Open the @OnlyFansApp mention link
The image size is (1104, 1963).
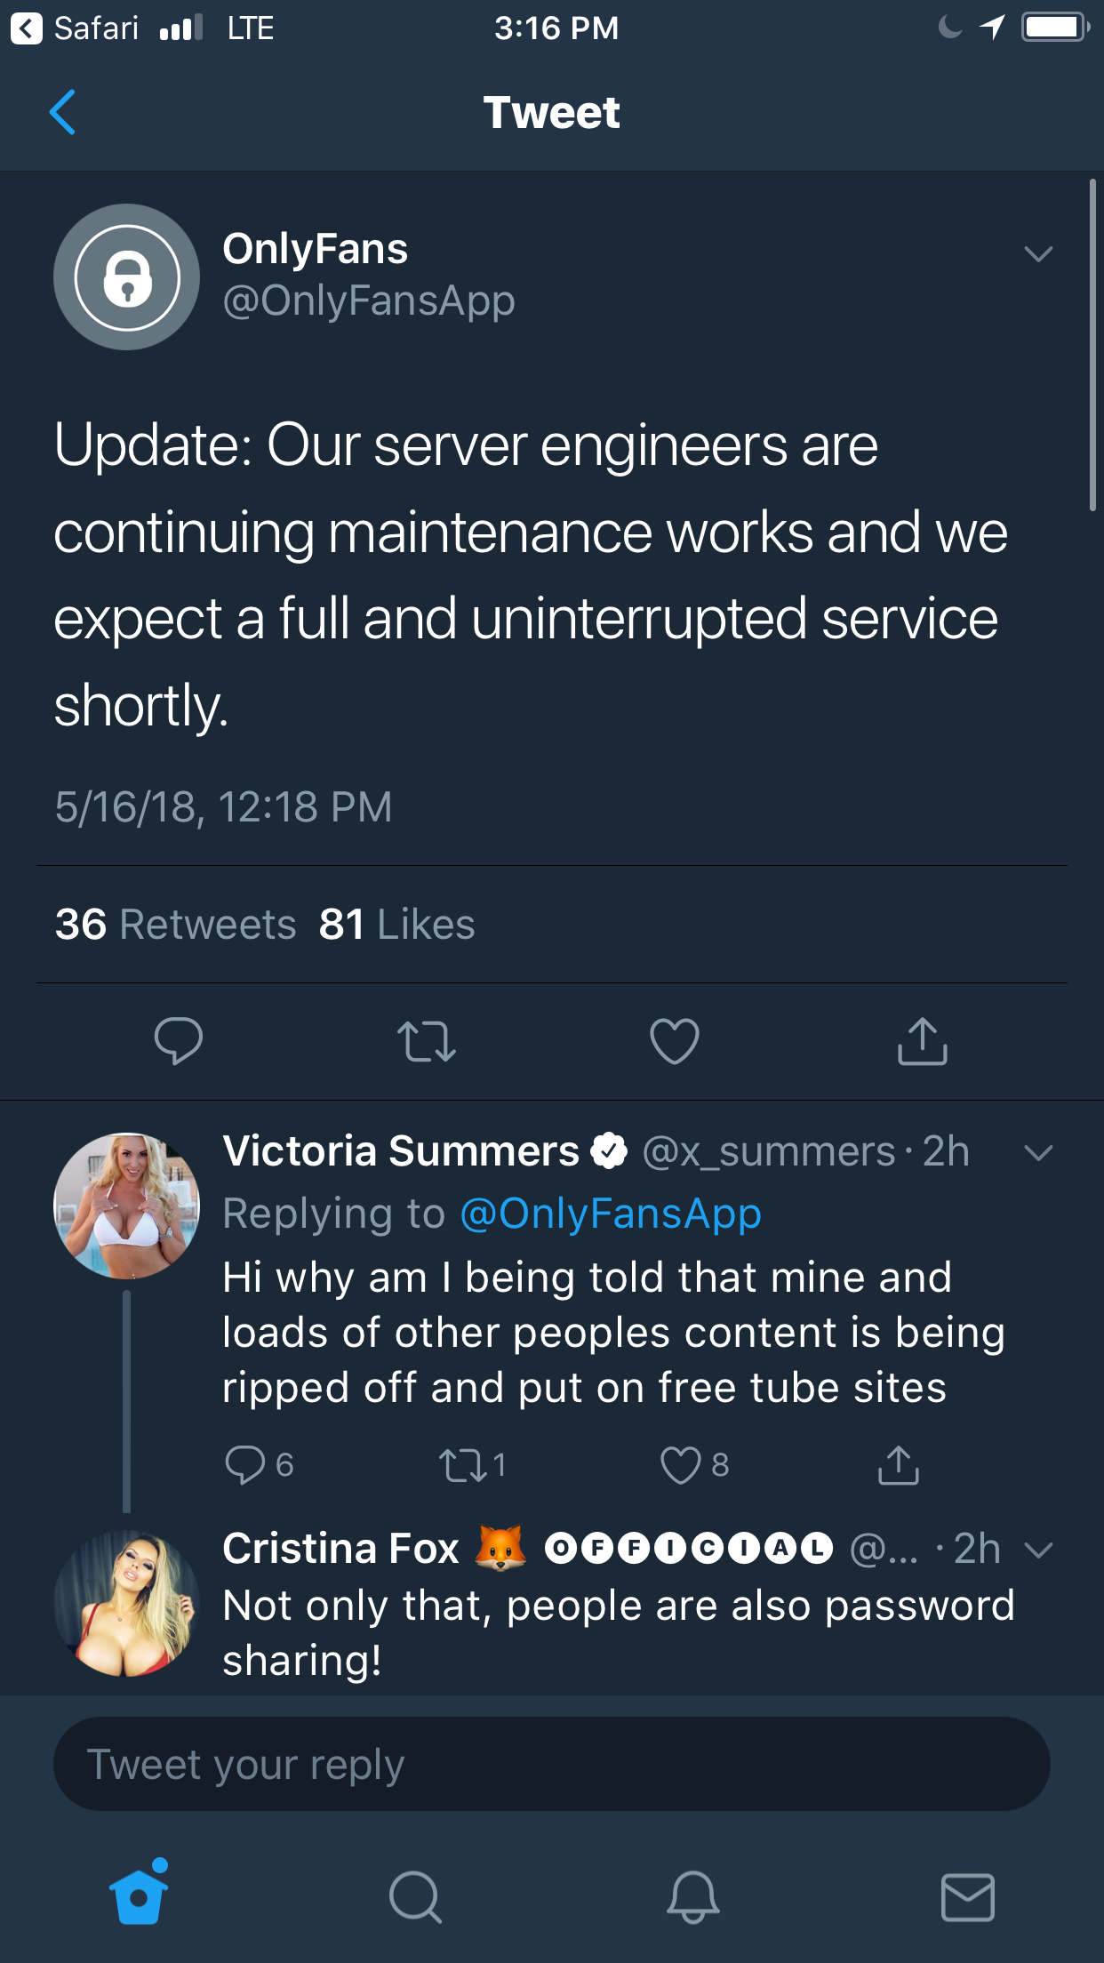click(611, 1214)
